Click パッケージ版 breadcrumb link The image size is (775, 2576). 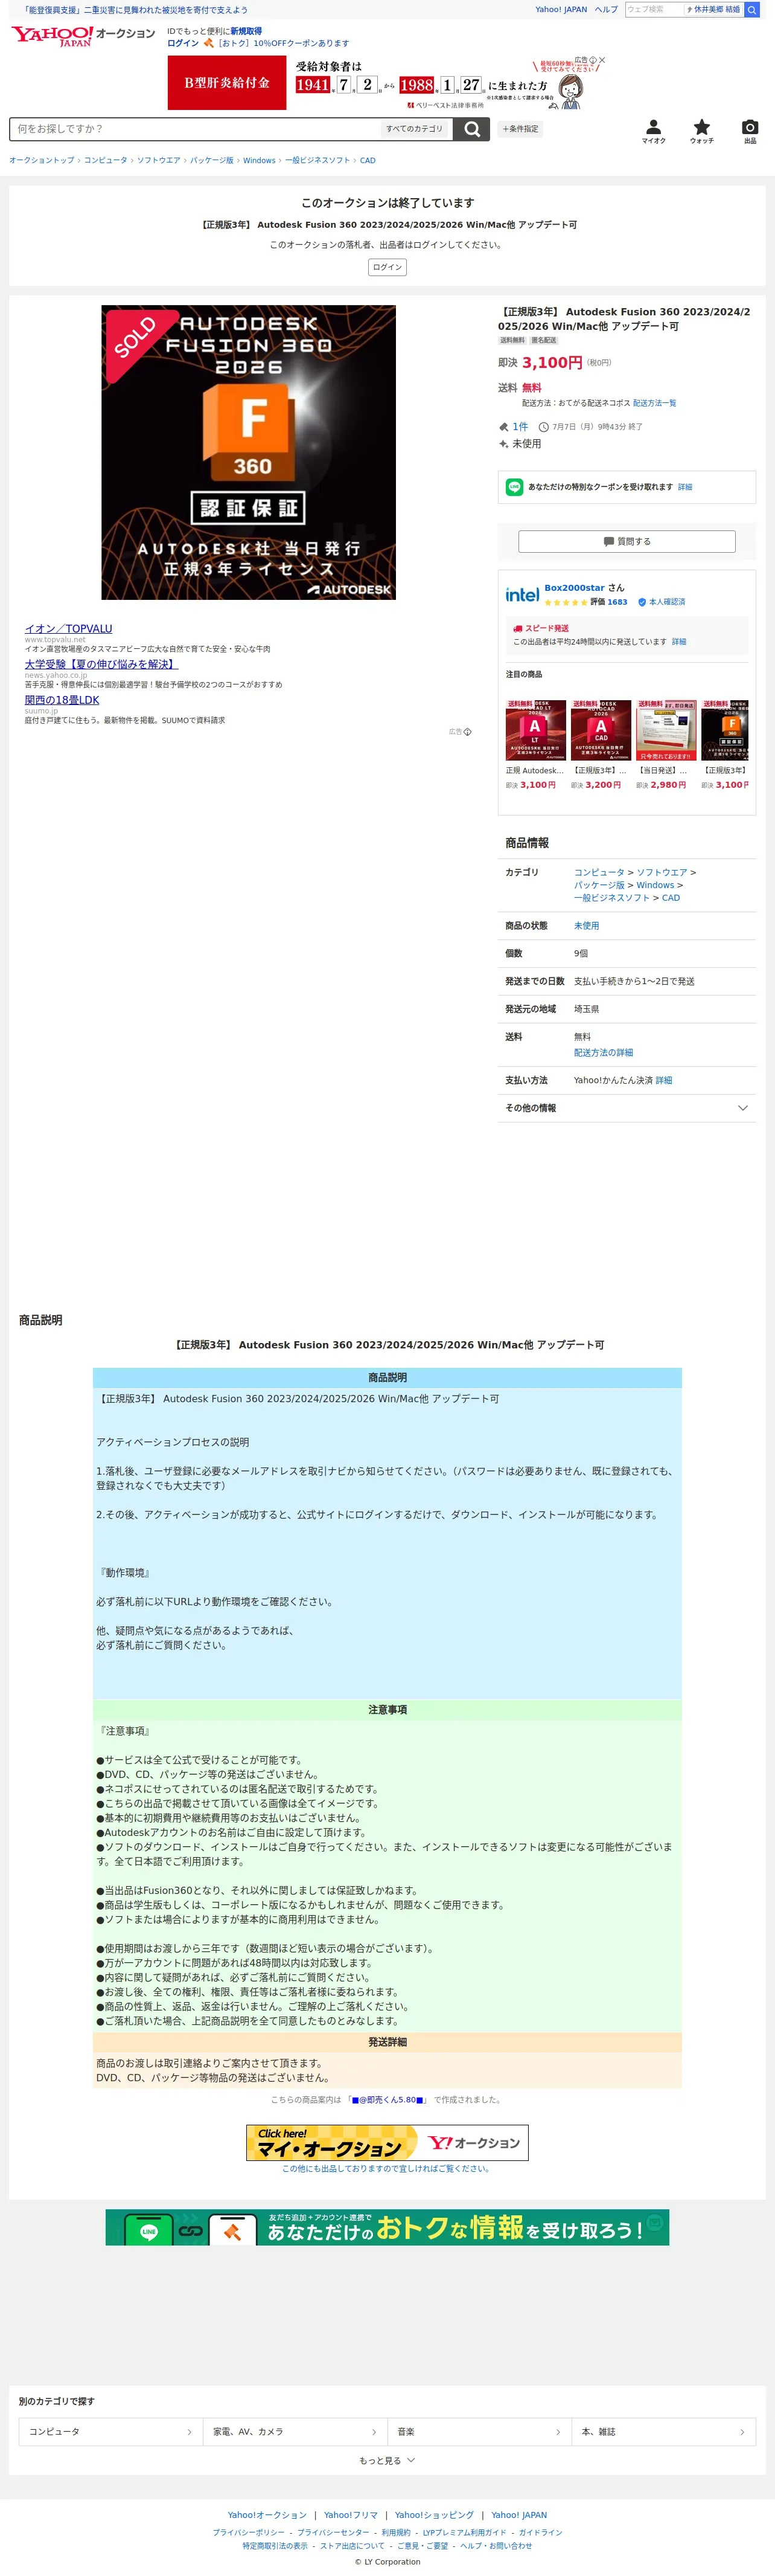point(212,160)
